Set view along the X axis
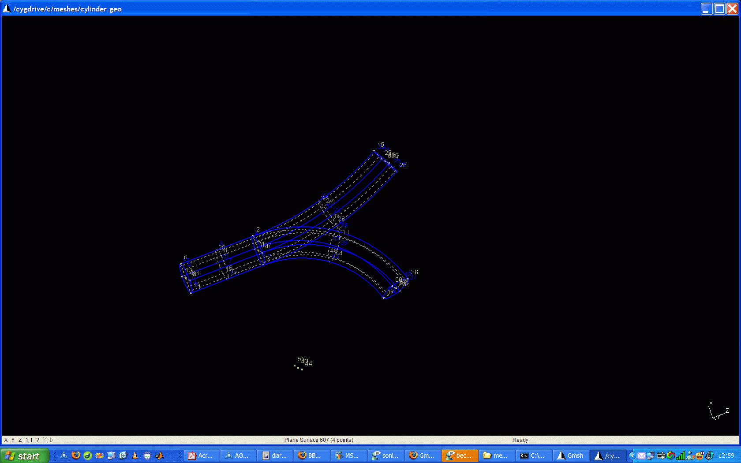Screen dimensions: 741x463 click(6, 440)
